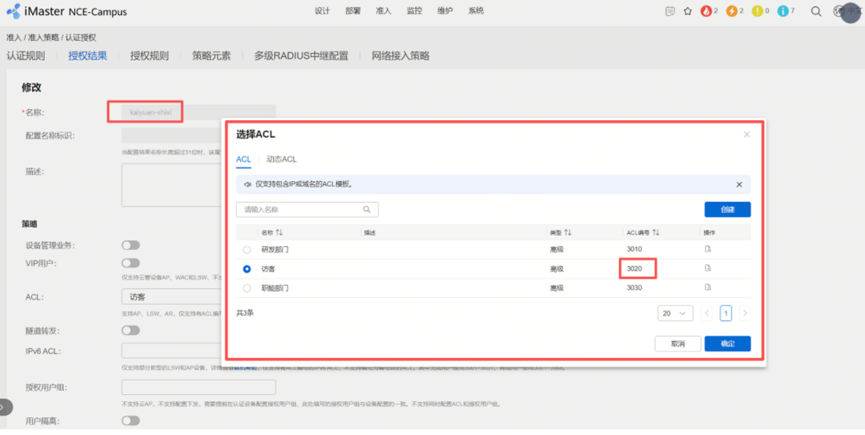Click the iMaster NCE-Campus logo

click(x=66, y=11)
